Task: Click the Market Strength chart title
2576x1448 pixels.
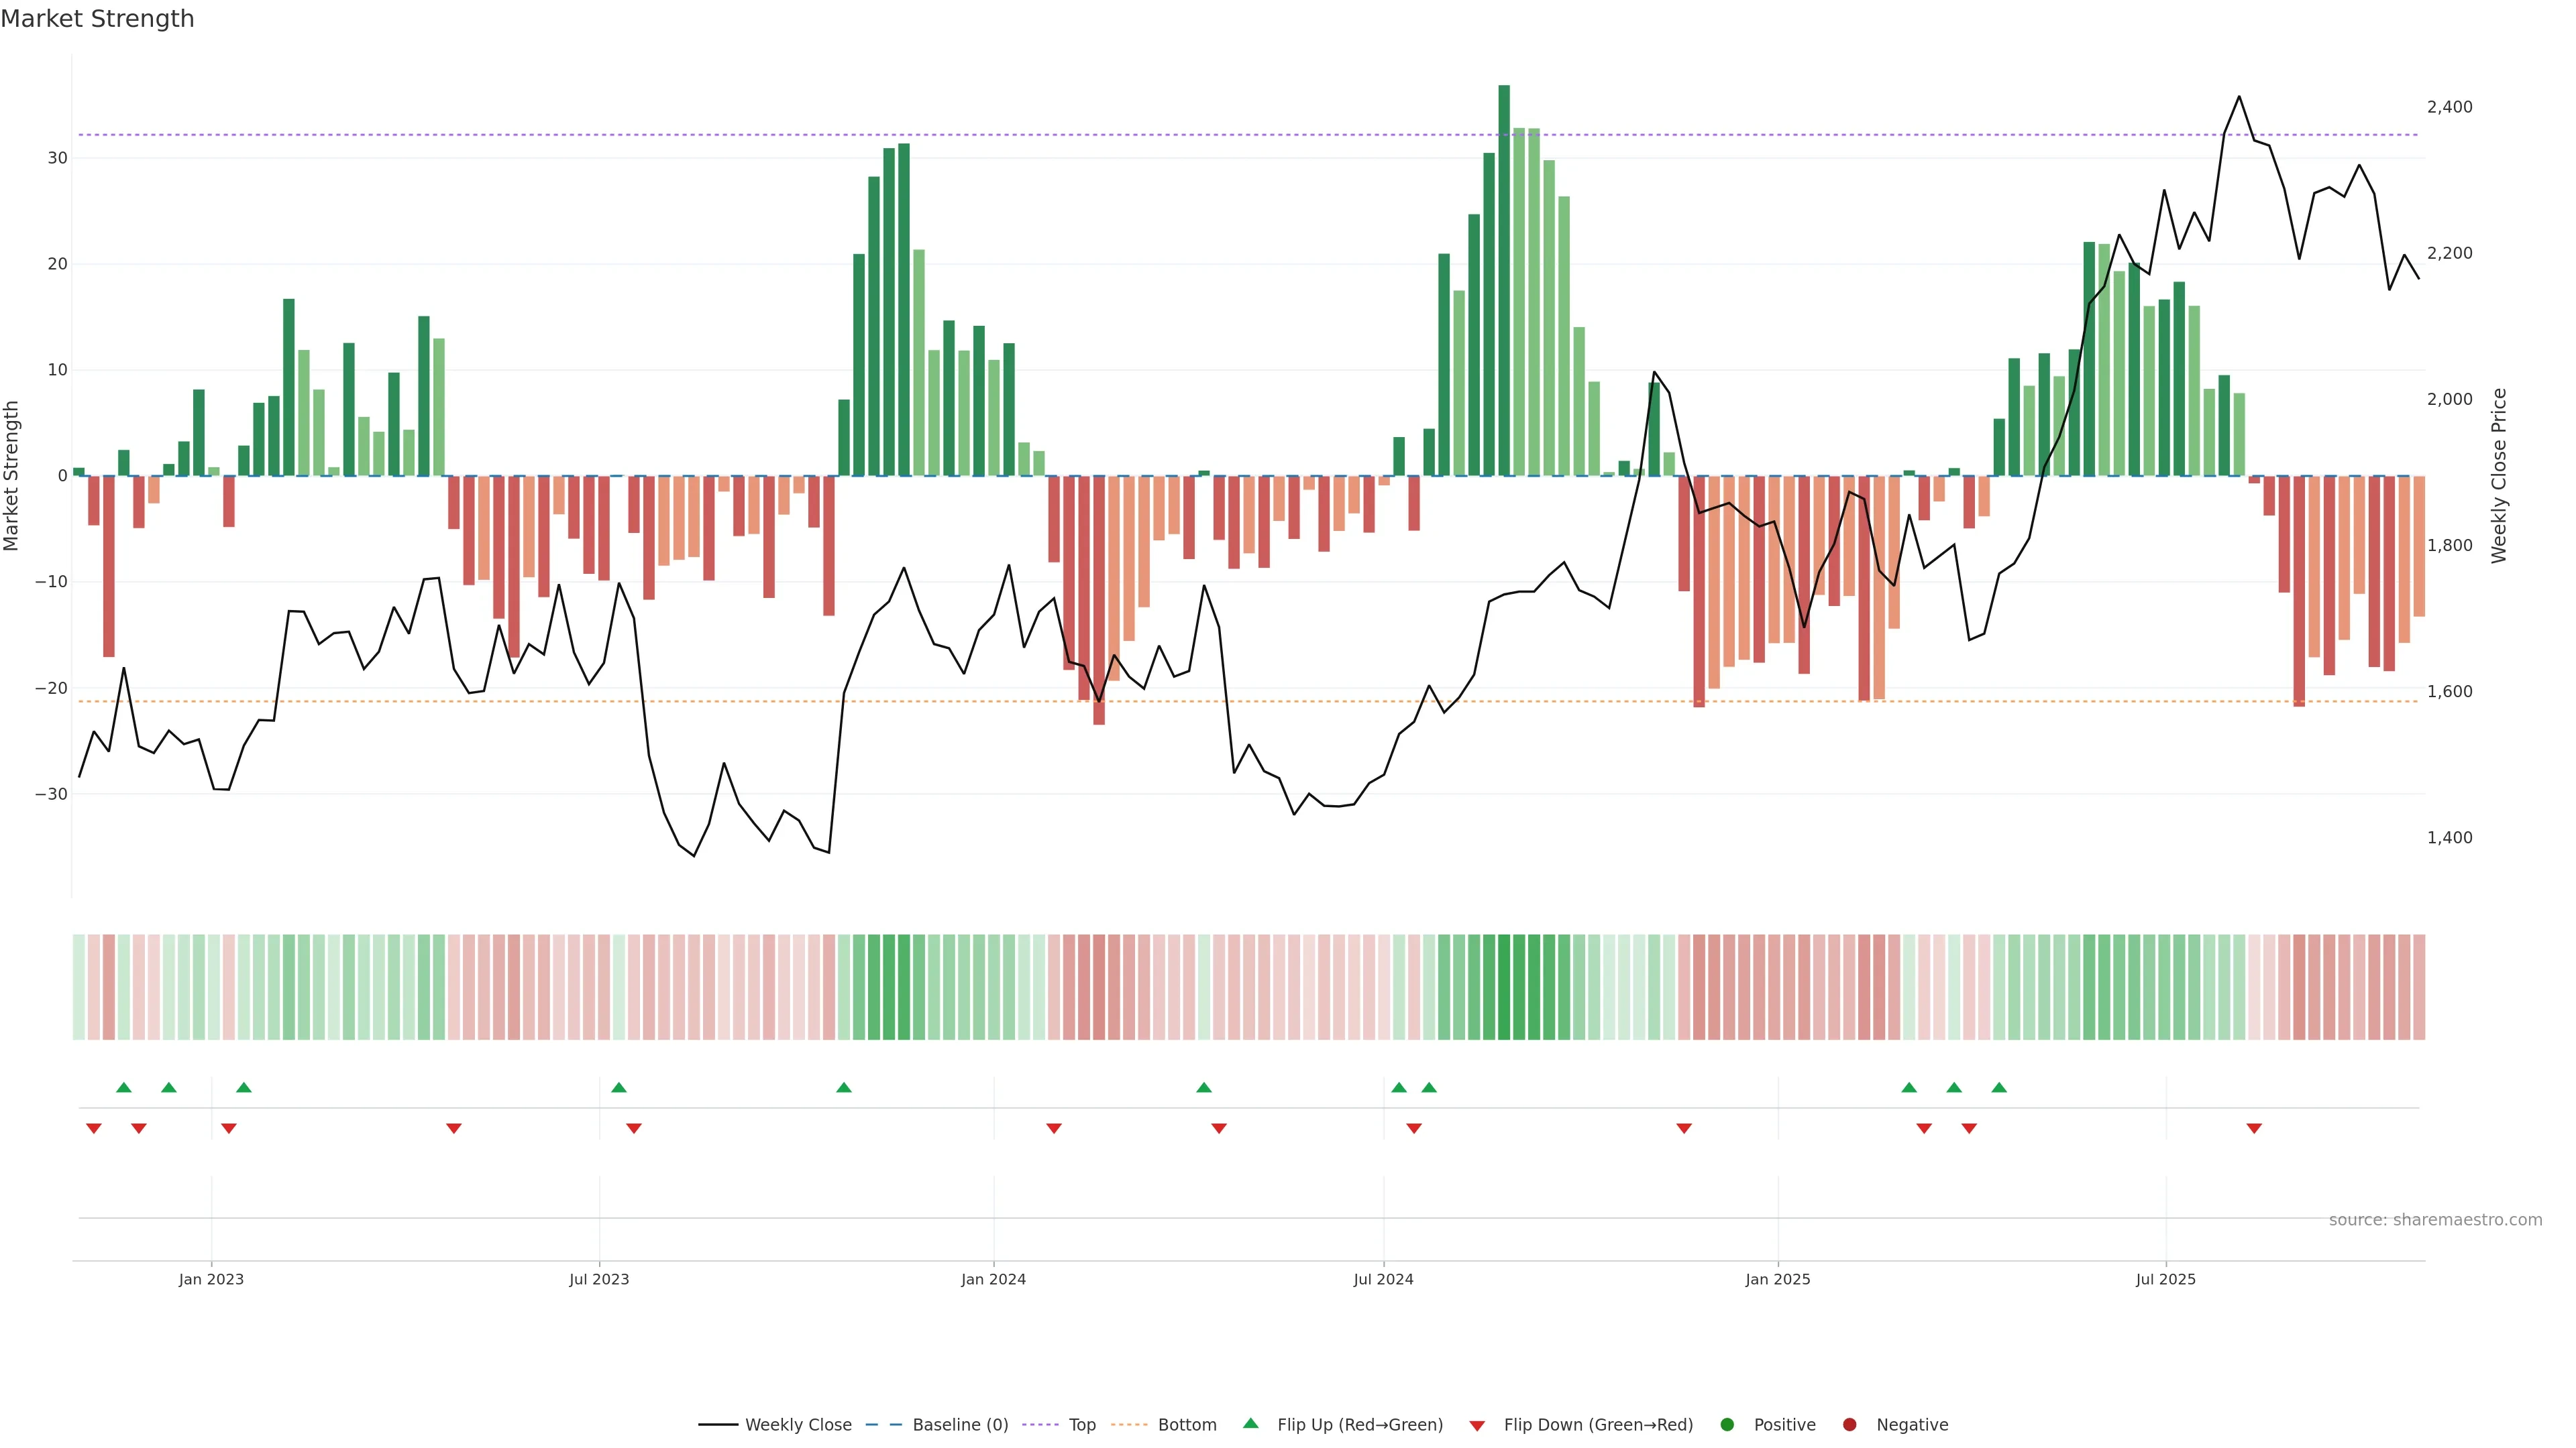Action: point(97,19)
